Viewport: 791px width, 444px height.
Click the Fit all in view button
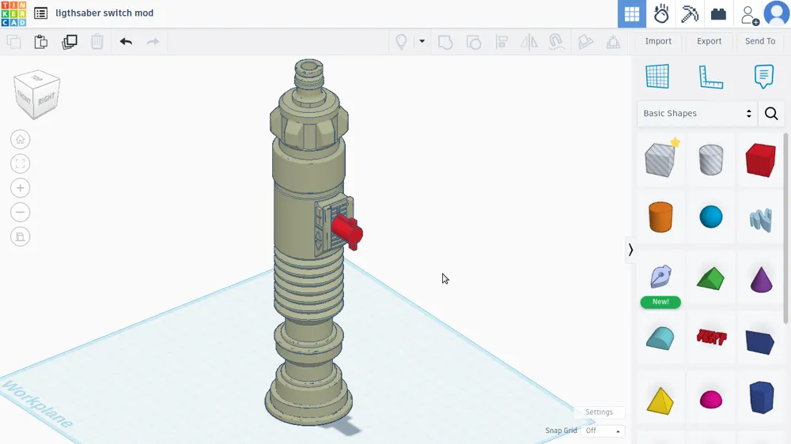(x=21, y=164)
